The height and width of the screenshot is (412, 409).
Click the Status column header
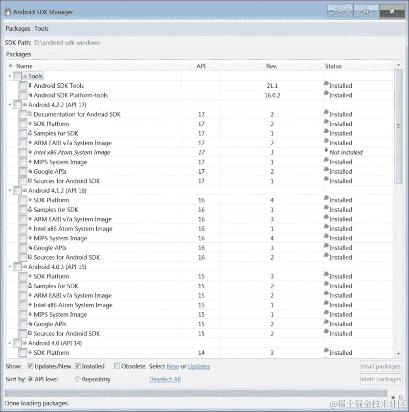(x=358, y=66)
